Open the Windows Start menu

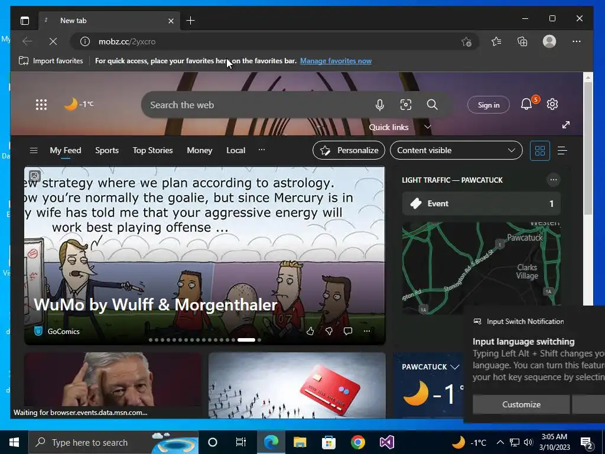coord(14,442)
